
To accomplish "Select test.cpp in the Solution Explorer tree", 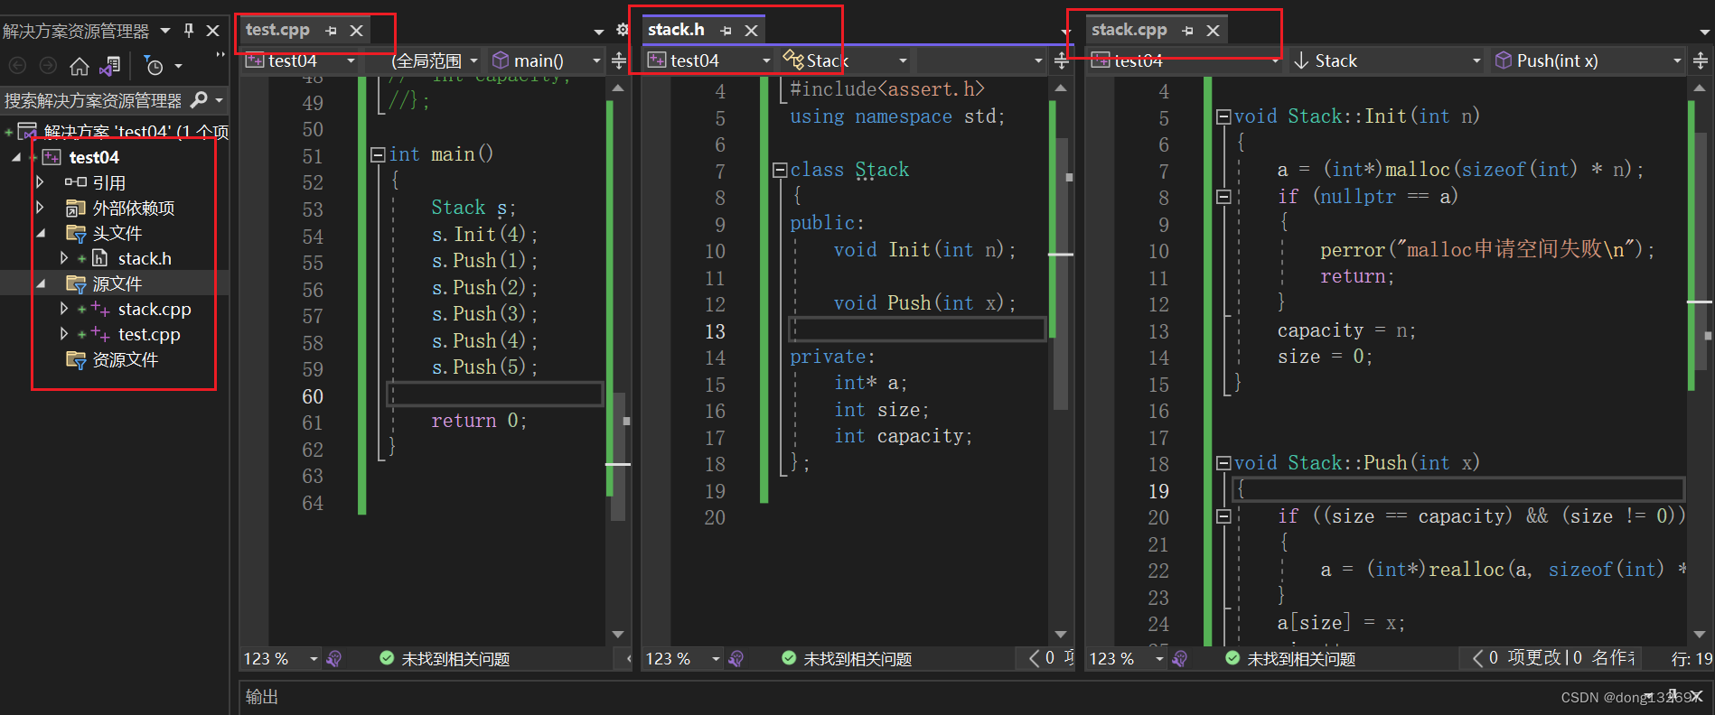I will tap(149, 334).
